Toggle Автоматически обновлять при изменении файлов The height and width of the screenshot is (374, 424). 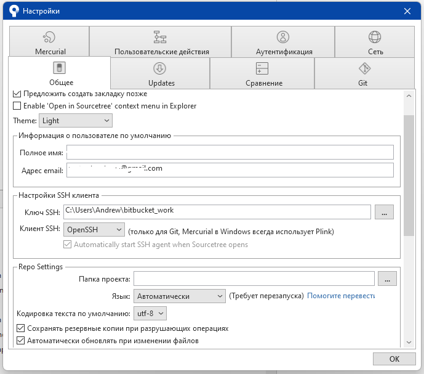coord(20,340)
